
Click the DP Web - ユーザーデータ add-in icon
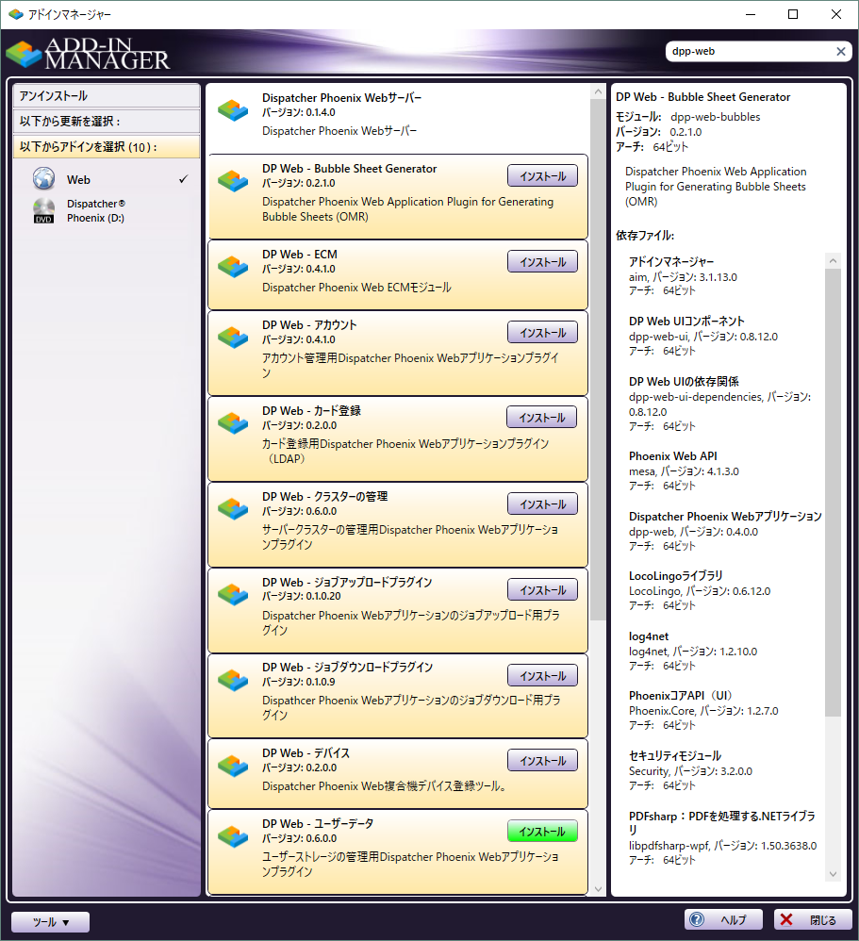(233, 836)
